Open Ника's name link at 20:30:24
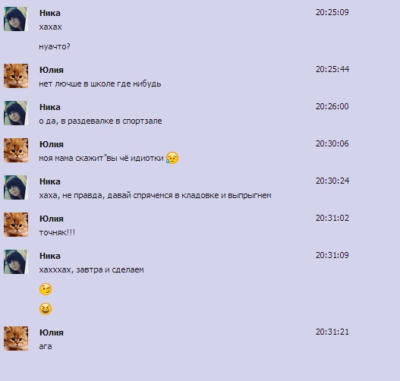Image resolution: width=400 pixels, height=381 pixels. 50,181
